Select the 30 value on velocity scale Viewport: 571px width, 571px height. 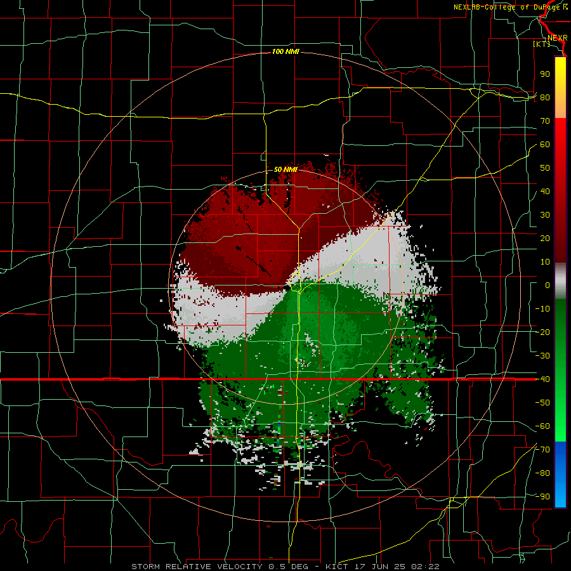pyautogui.click(x=545, y=215)
